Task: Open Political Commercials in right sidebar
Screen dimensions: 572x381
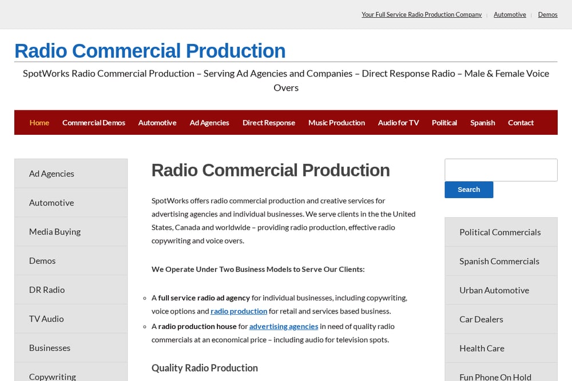Action: pos(501,232)
